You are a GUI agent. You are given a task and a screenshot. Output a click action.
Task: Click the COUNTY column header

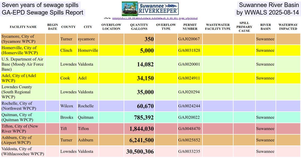click(68, 27)
